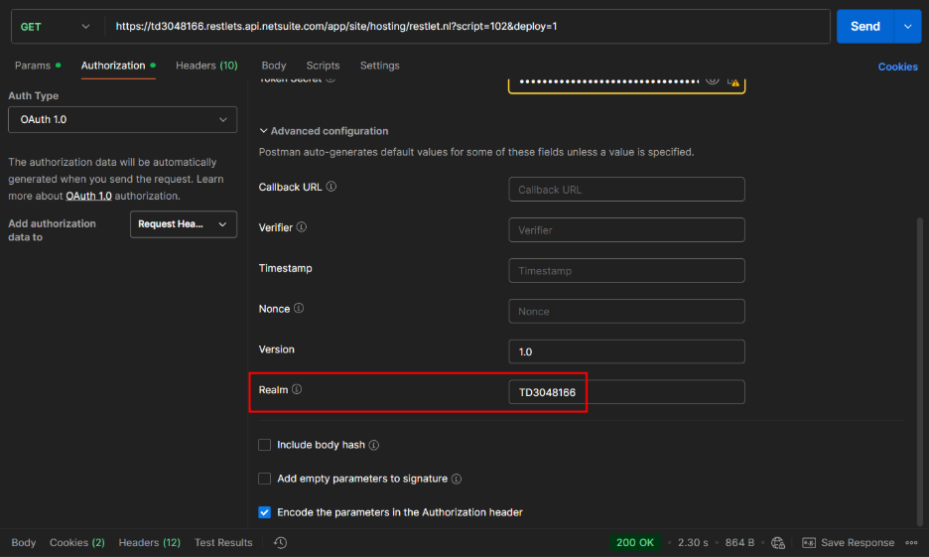Click the info icon beside Callback URL

(332, 187)
